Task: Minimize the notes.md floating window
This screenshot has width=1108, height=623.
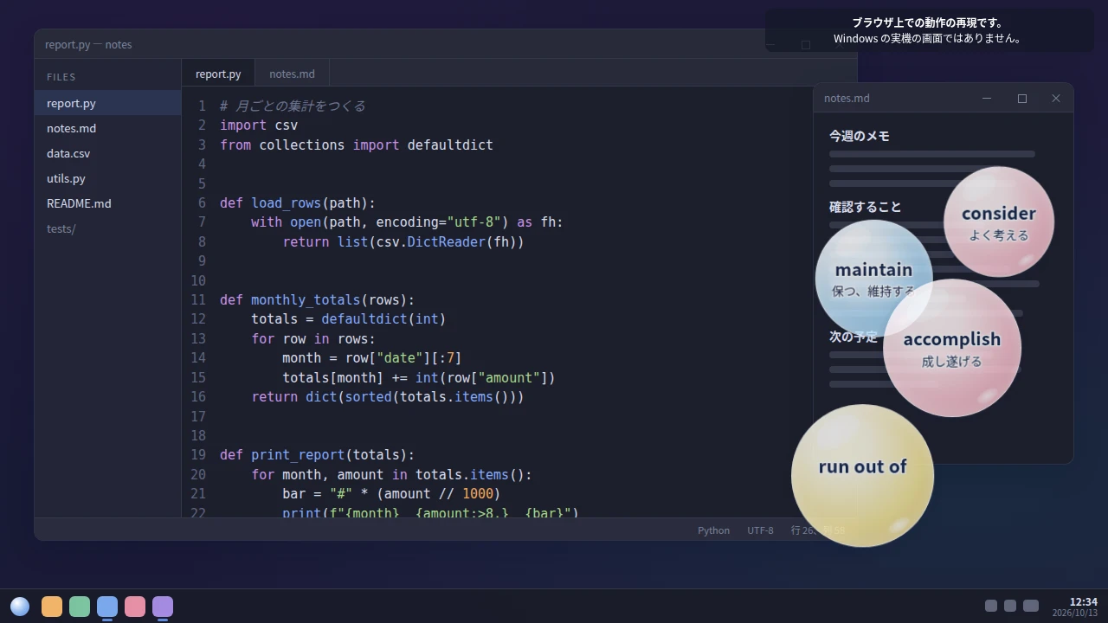Action: (987, 99)
